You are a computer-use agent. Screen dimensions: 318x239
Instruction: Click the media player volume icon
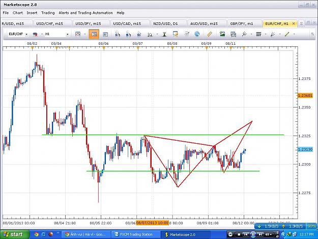click(x=267, y=234)
